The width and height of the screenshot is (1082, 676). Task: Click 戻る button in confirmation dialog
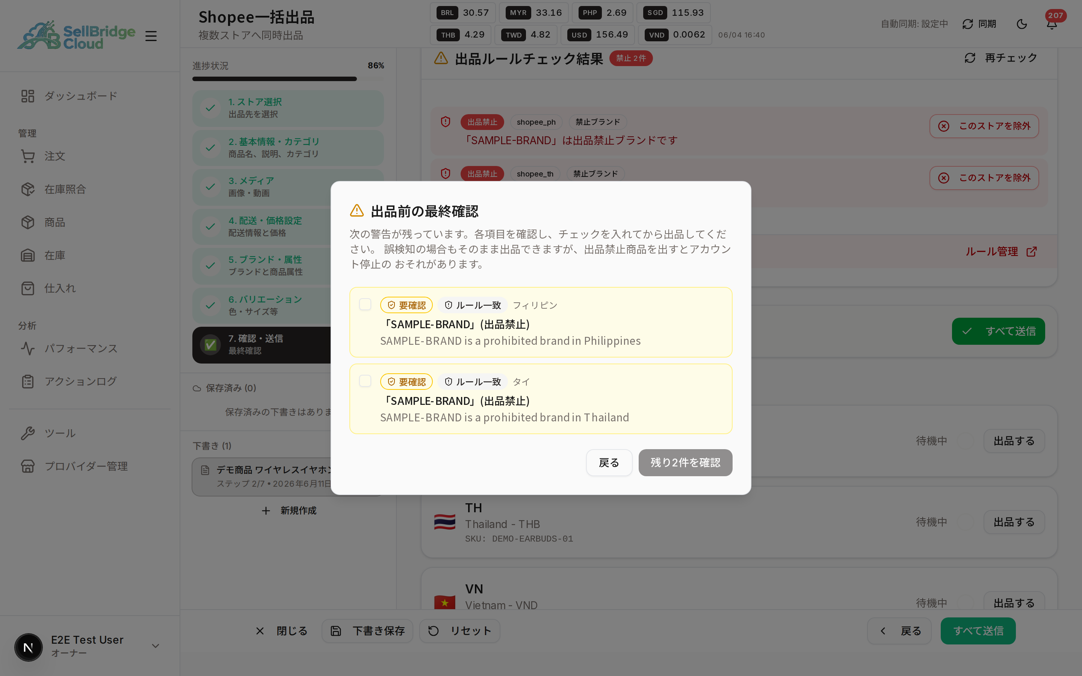(609, 462)
